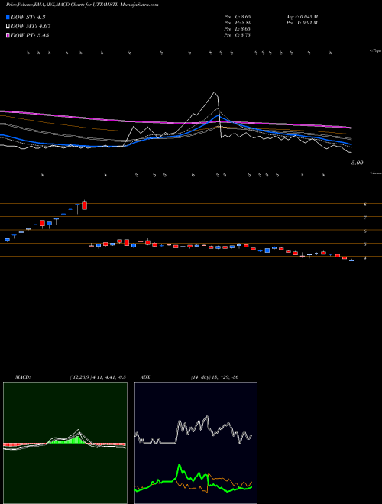Image resolution: width=382 pixels, height=504 pixels.
Task: Click the magenta DOW PT legend swatch
Action: click(x=8, y=35)
